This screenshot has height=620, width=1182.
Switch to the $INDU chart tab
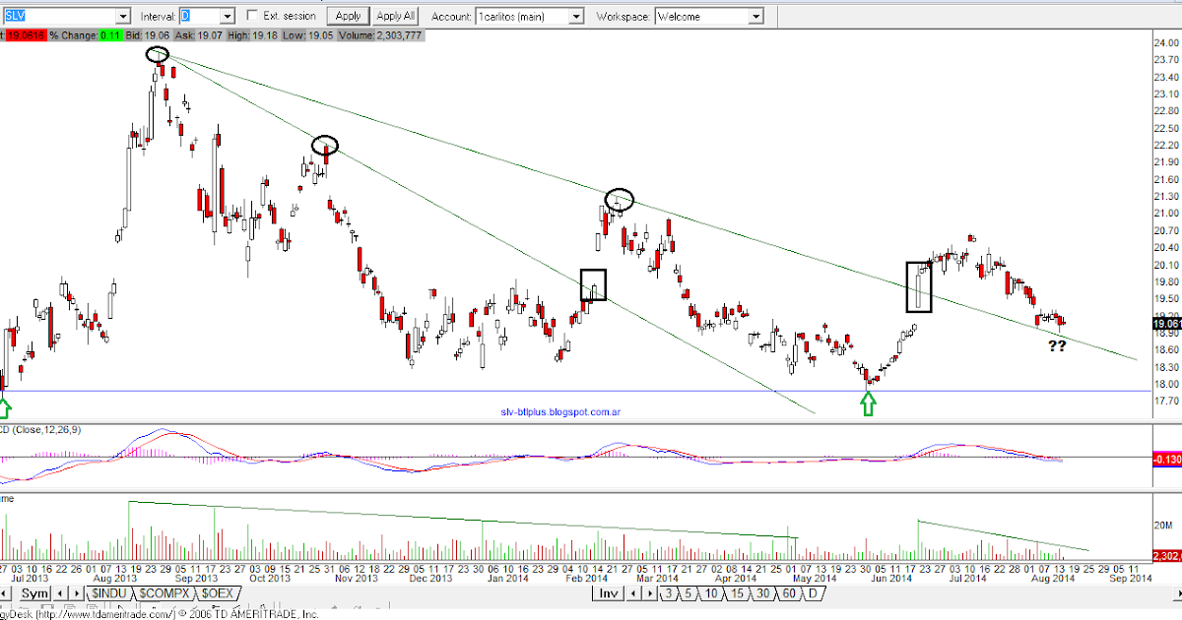coord(110,593)
